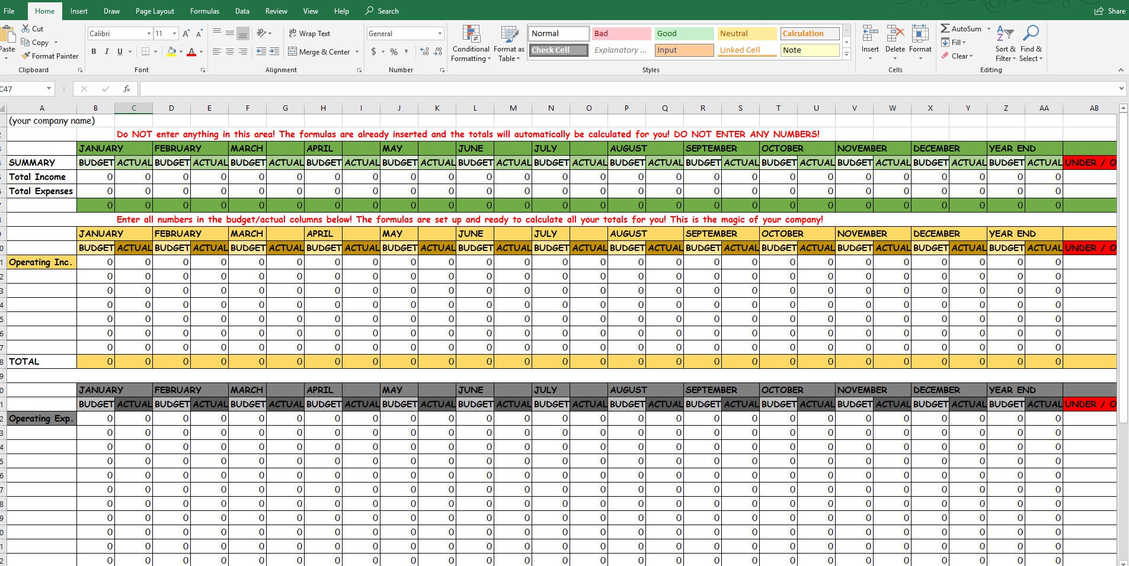The height and width of the screenshot is (566, 1129).
Task: Toggle italic formatting
Action: point(107,52)
